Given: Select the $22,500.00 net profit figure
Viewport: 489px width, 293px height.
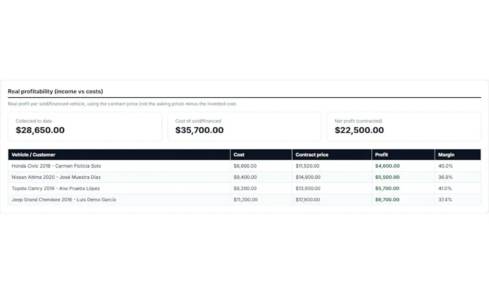Looking at the screenshot, I should click(x=359, y=130).
